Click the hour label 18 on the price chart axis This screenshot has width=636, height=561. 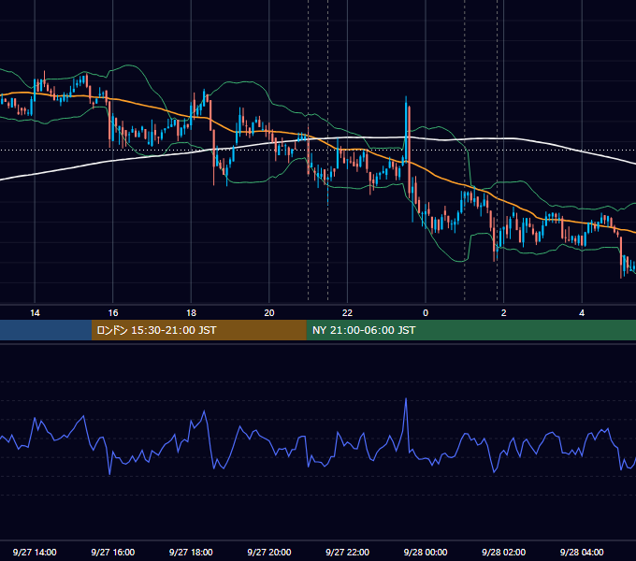click(x=191, y=313)
